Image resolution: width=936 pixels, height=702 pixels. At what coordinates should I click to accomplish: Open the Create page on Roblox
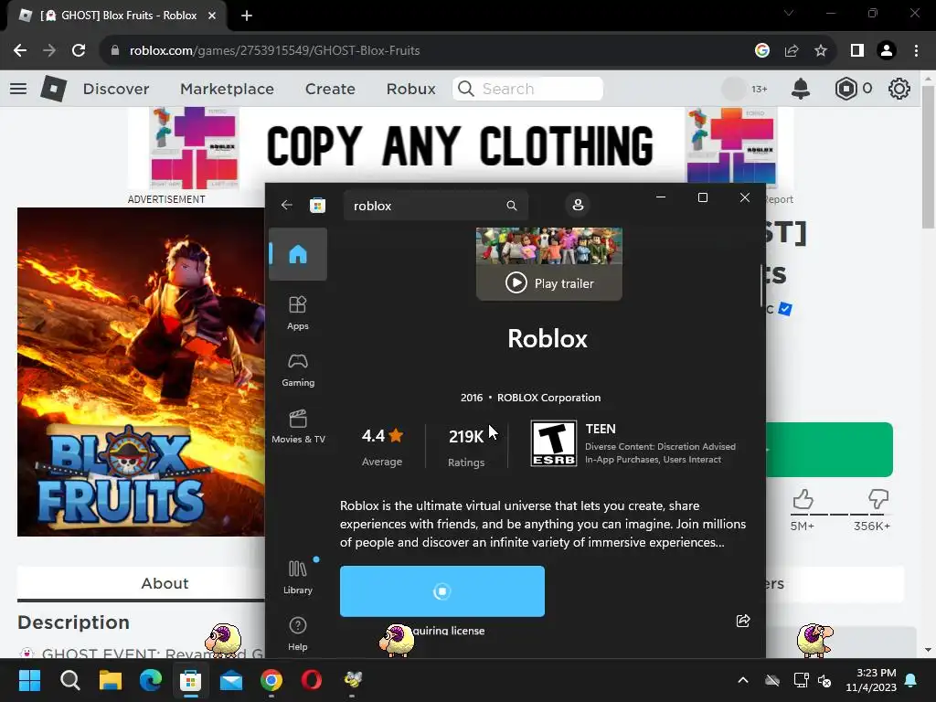pos(330,89)
